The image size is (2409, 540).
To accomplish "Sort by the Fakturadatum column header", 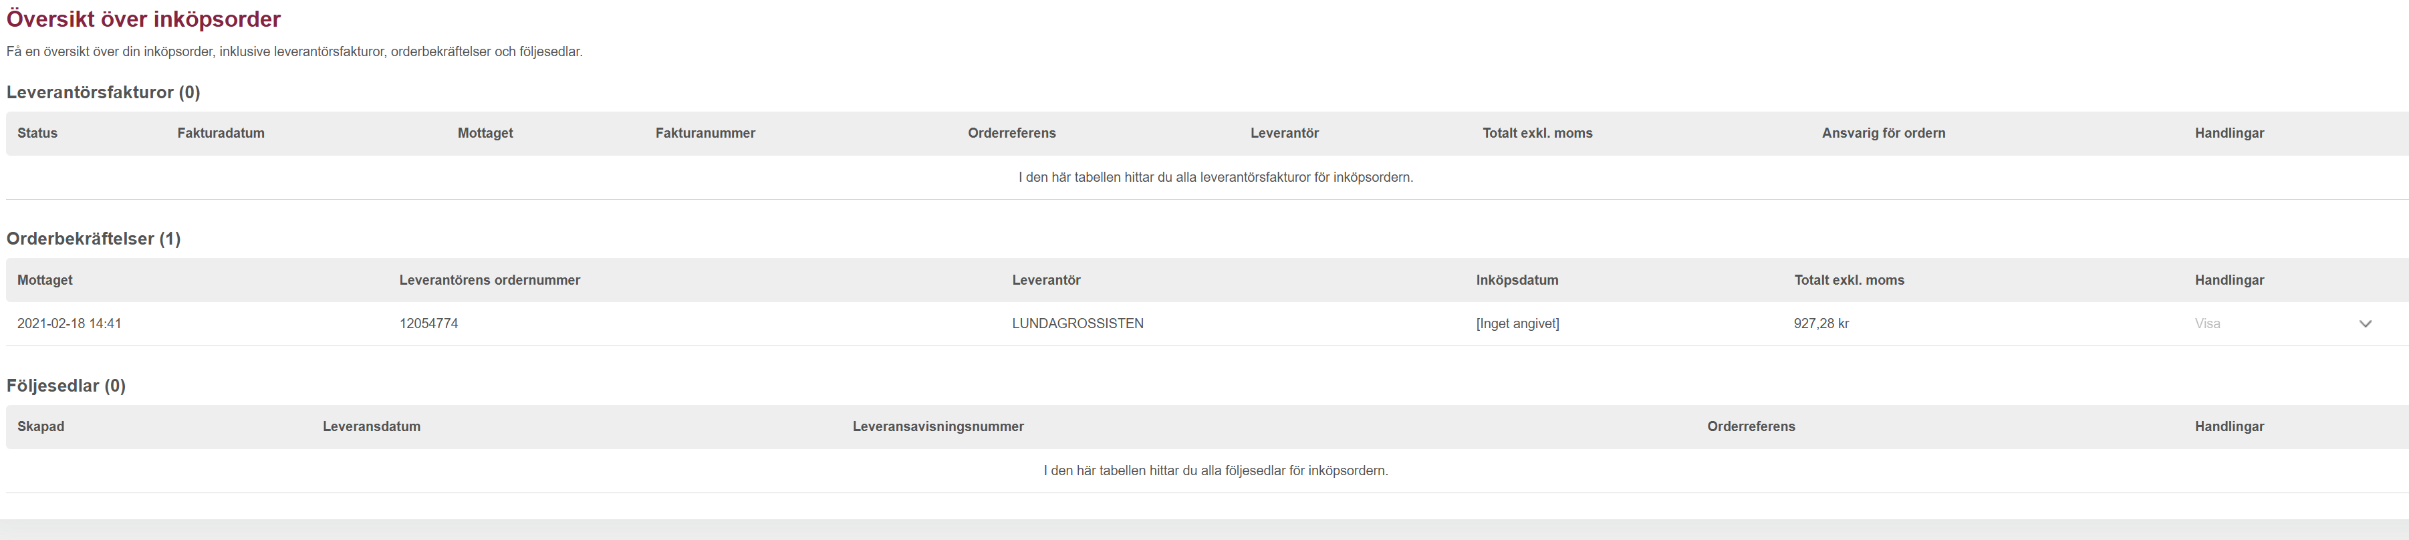I will 221,134.
